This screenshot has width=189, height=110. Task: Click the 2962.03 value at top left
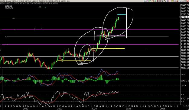pyautogui.click(x=8, y=6)
